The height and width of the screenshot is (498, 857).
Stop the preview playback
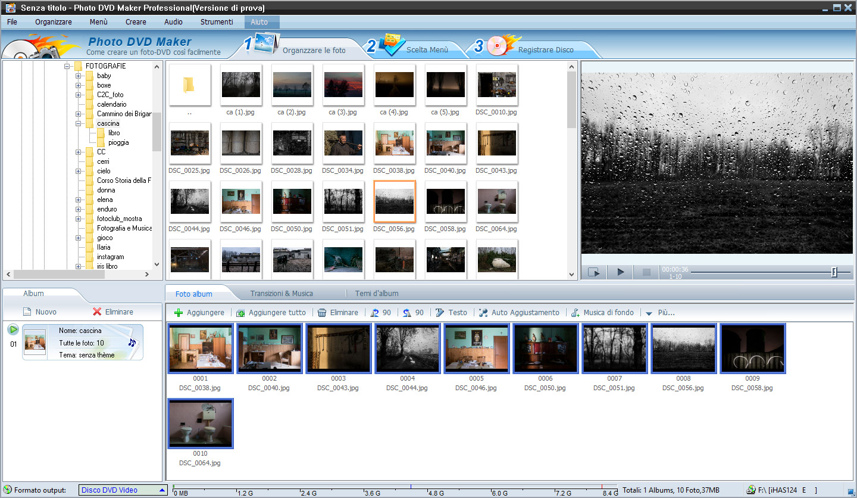pos(646,272)
